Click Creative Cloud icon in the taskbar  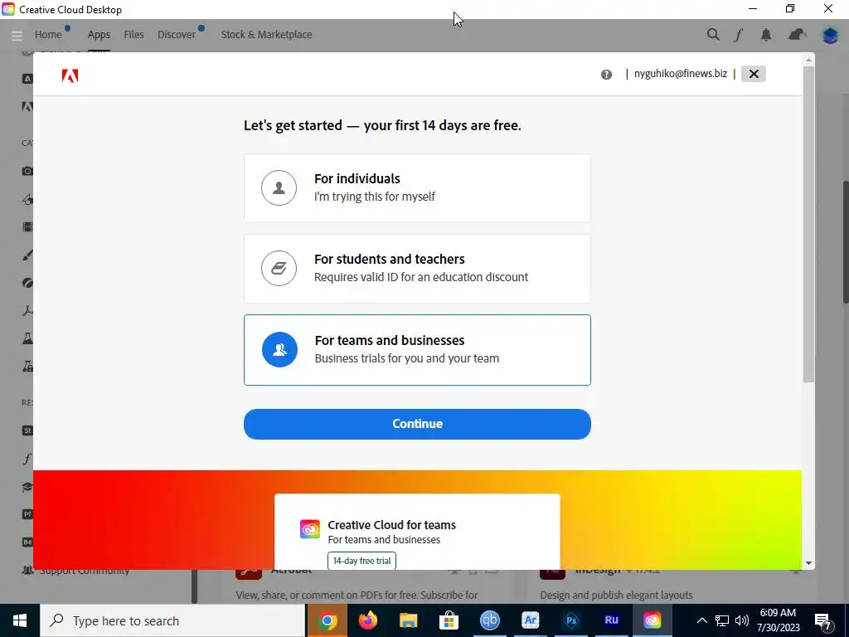(x=652, y=620)
